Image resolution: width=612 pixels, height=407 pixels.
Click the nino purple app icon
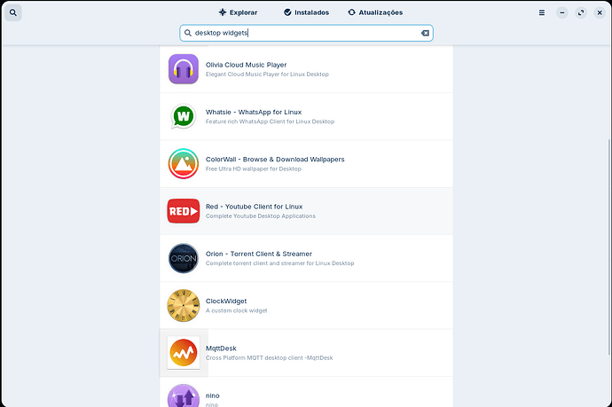pyautogui.click(x=184, y=395)
